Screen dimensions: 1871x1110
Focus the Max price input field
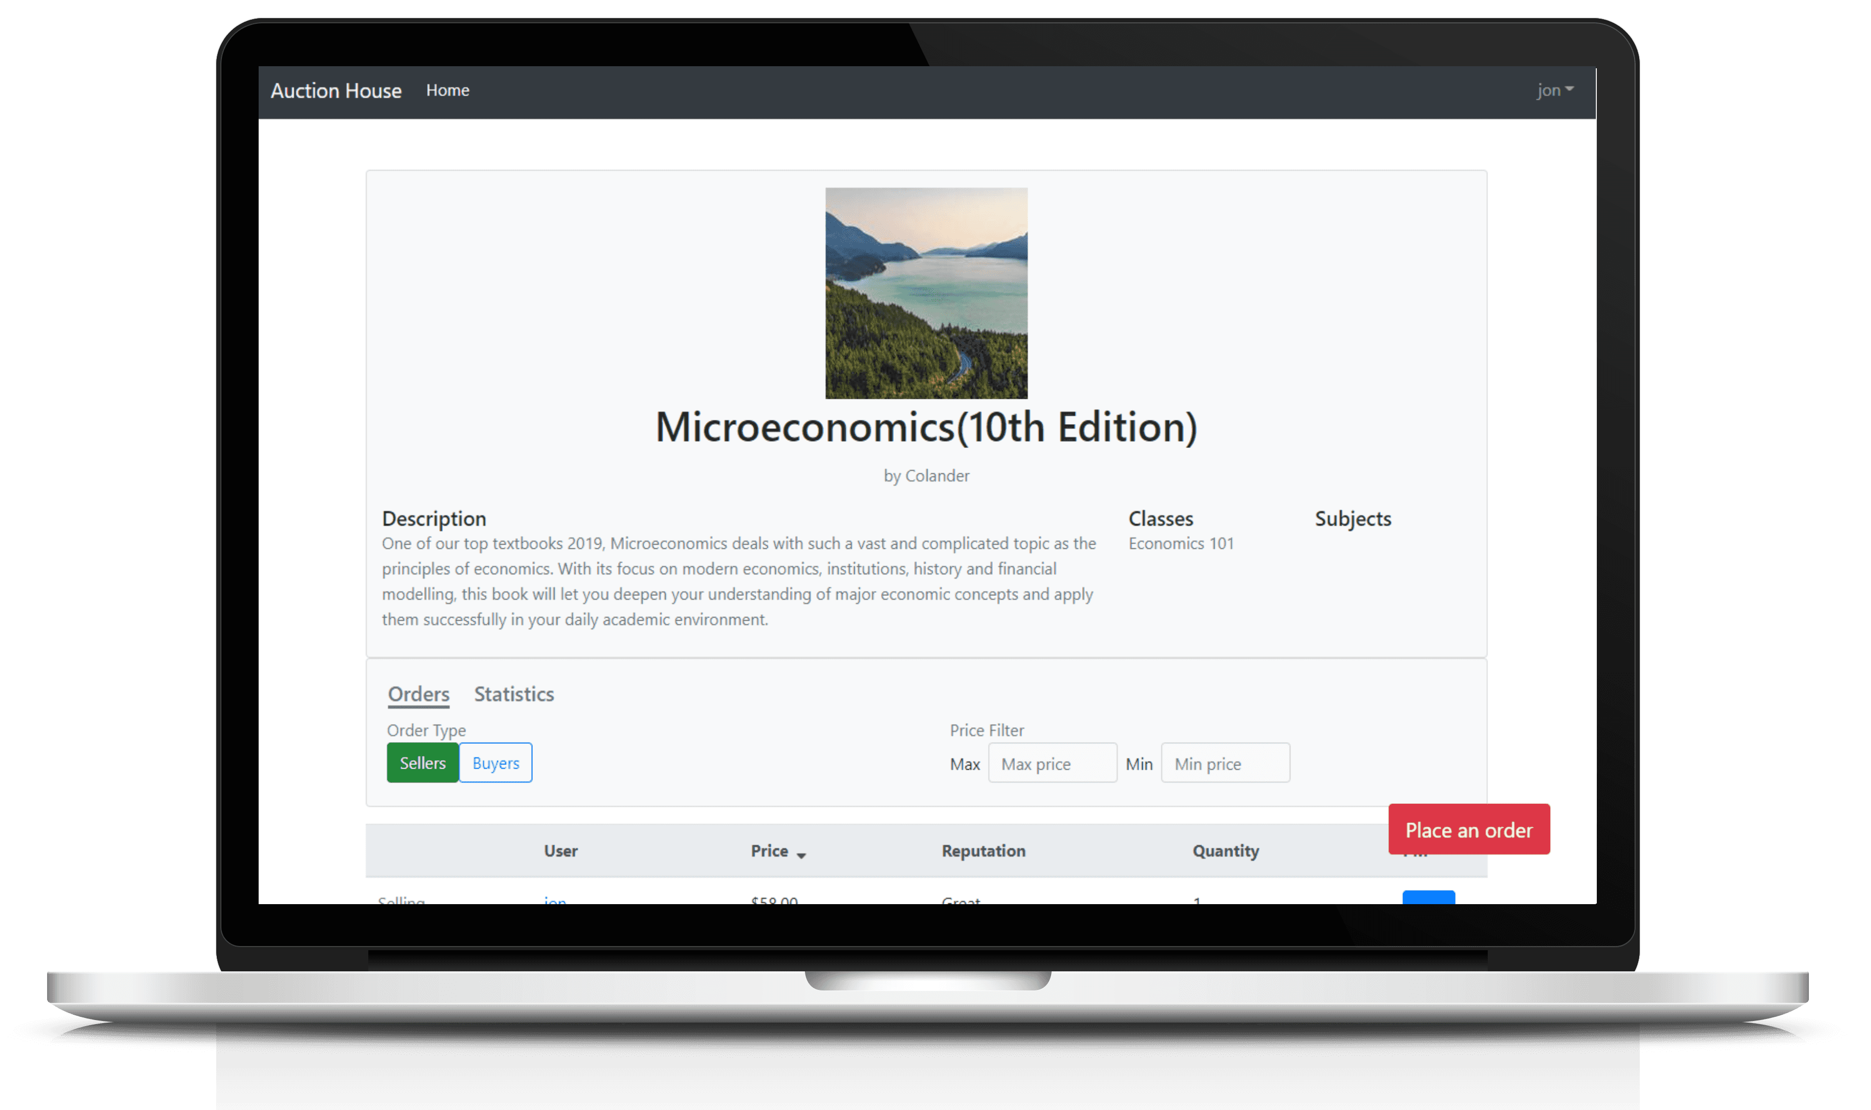tap(1052, 763)
